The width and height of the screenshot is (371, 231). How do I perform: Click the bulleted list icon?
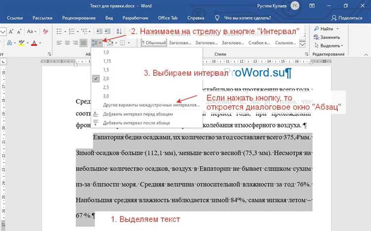pyautogui.click(x=59, y=31)
